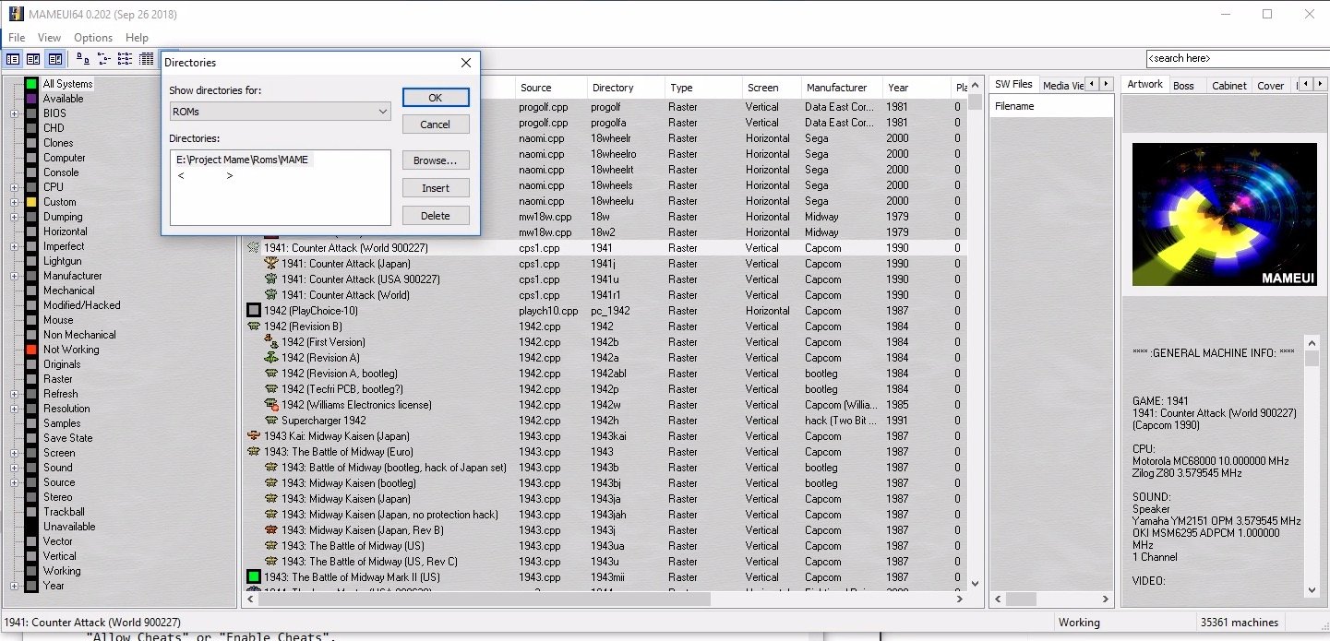The image size is (1330, 641).
Task: Click Cancel in Directories dialog
Action: 436,125
